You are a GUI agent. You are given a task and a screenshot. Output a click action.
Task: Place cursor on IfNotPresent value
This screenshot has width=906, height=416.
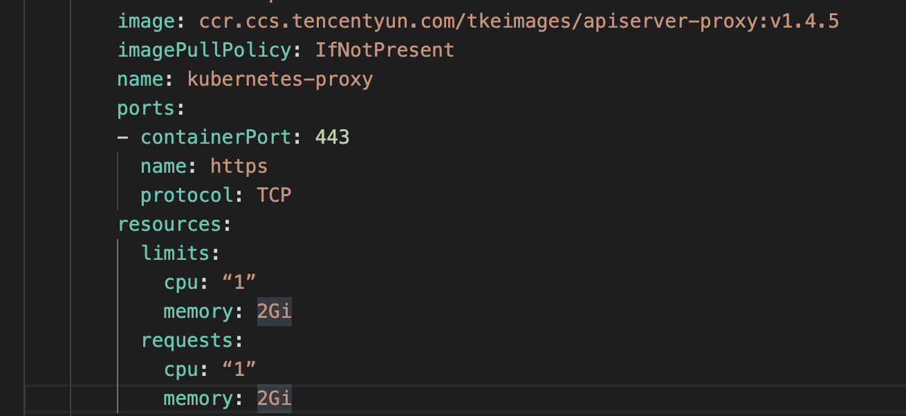tap(385, 50)
